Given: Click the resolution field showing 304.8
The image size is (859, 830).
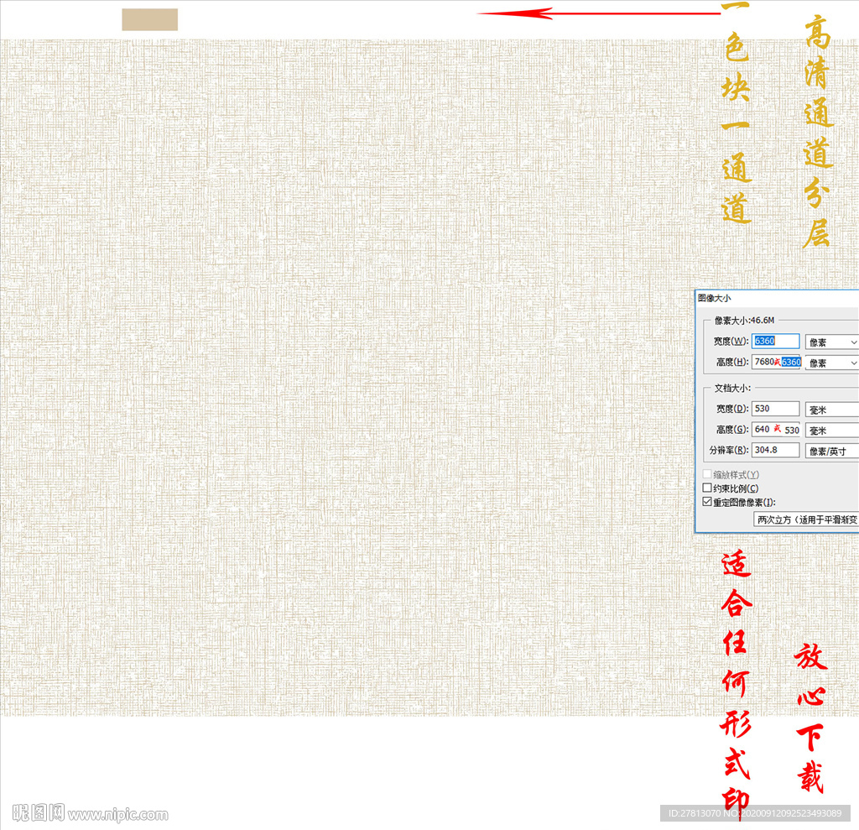Looking at the screenshot, I should pyautogui.click(x=775, y=450).
